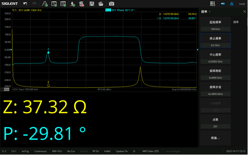
Task: Edit the 8.5 GHz stop frequency value
Action: point(215,45)
